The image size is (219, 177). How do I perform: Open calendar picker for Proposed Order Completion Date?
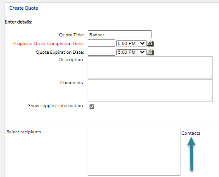click(x=150, y=43)
